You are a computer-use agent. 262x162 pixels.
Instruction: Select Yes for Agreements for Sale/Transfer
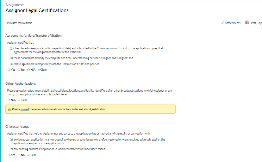click(x=9, y=70)
